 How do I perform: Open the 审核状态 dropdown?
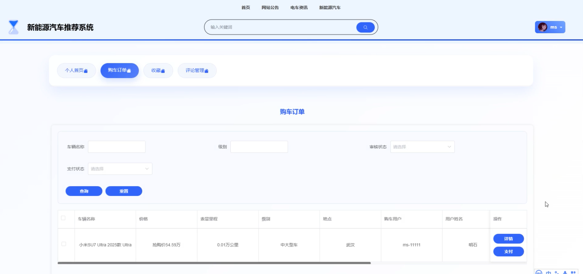tap(422, 146)
